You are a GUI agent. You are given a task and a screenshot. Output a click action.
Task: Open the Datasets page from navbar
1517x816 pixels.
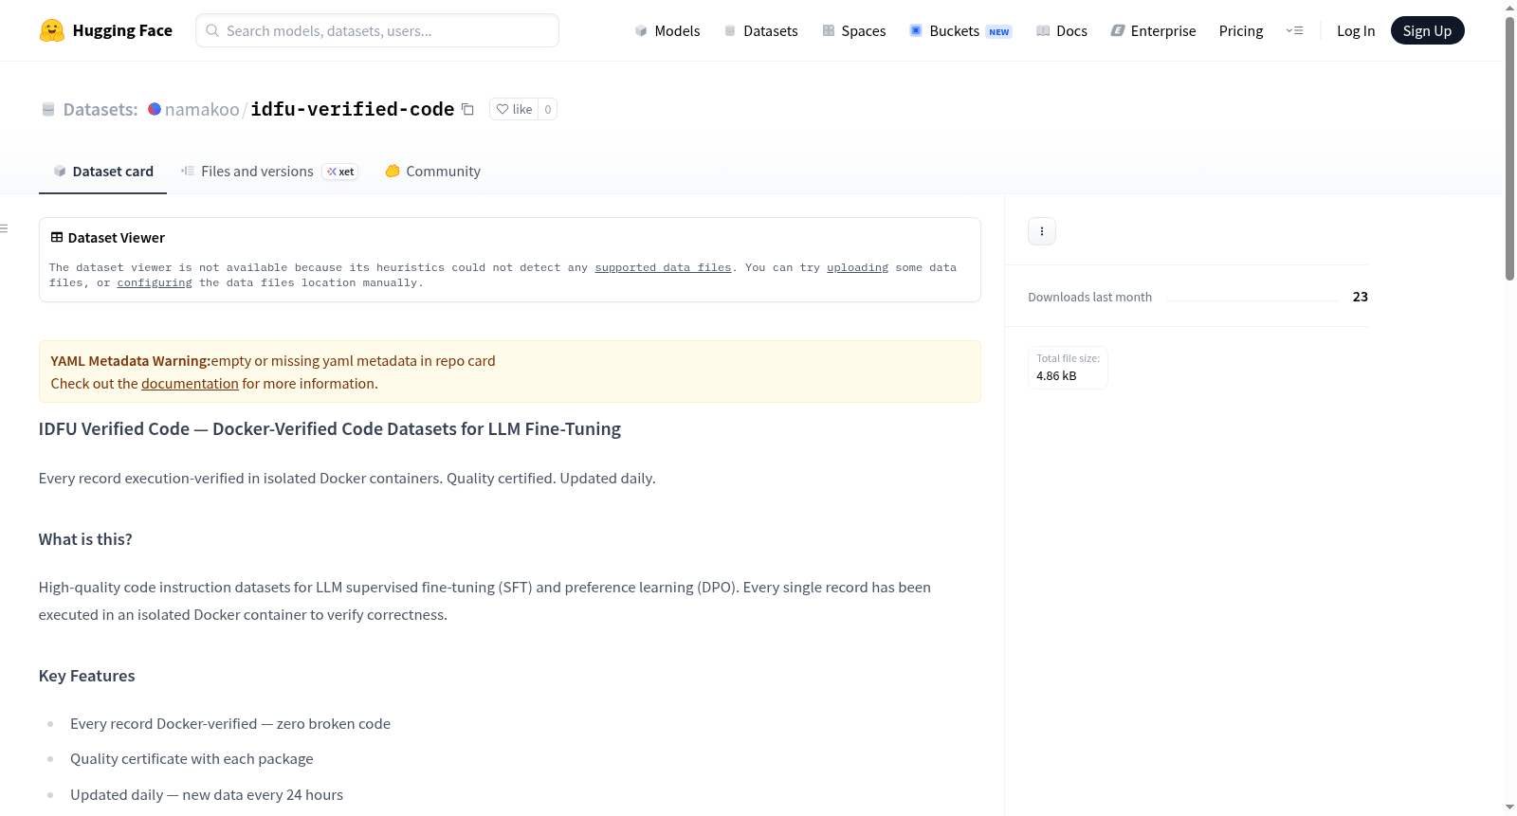(760, 30)
